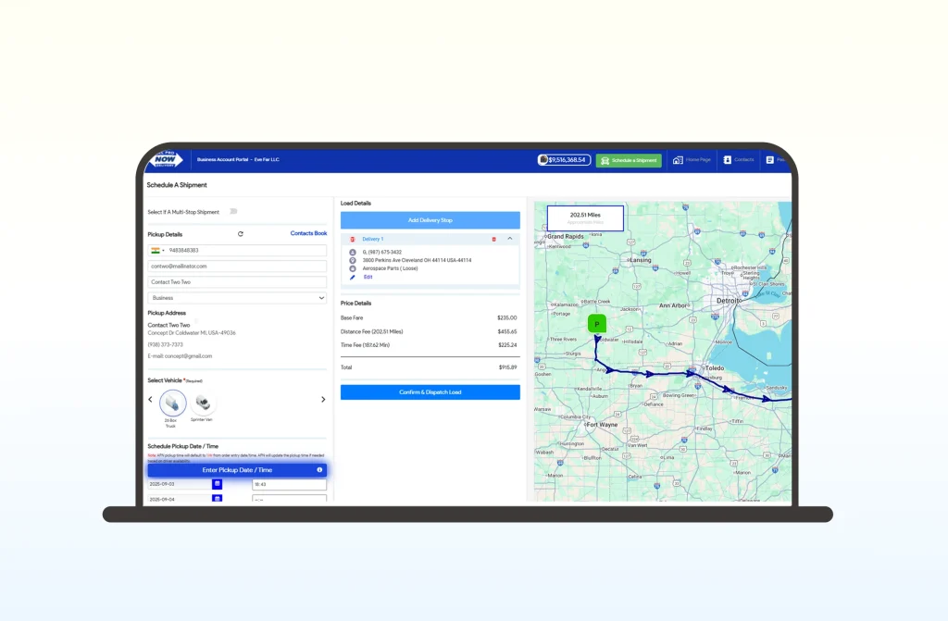Click the refresh icon beside Pickup Details

point(241,234)
